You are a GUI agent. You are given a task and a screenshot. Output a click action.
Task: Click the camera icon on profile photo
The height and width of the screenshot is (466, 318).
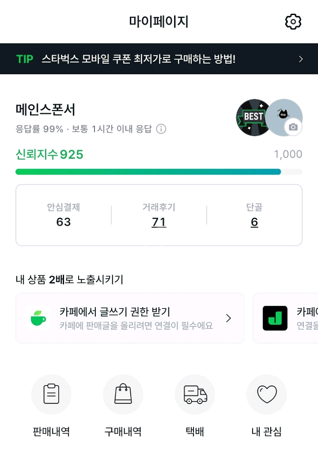(293, 127)
